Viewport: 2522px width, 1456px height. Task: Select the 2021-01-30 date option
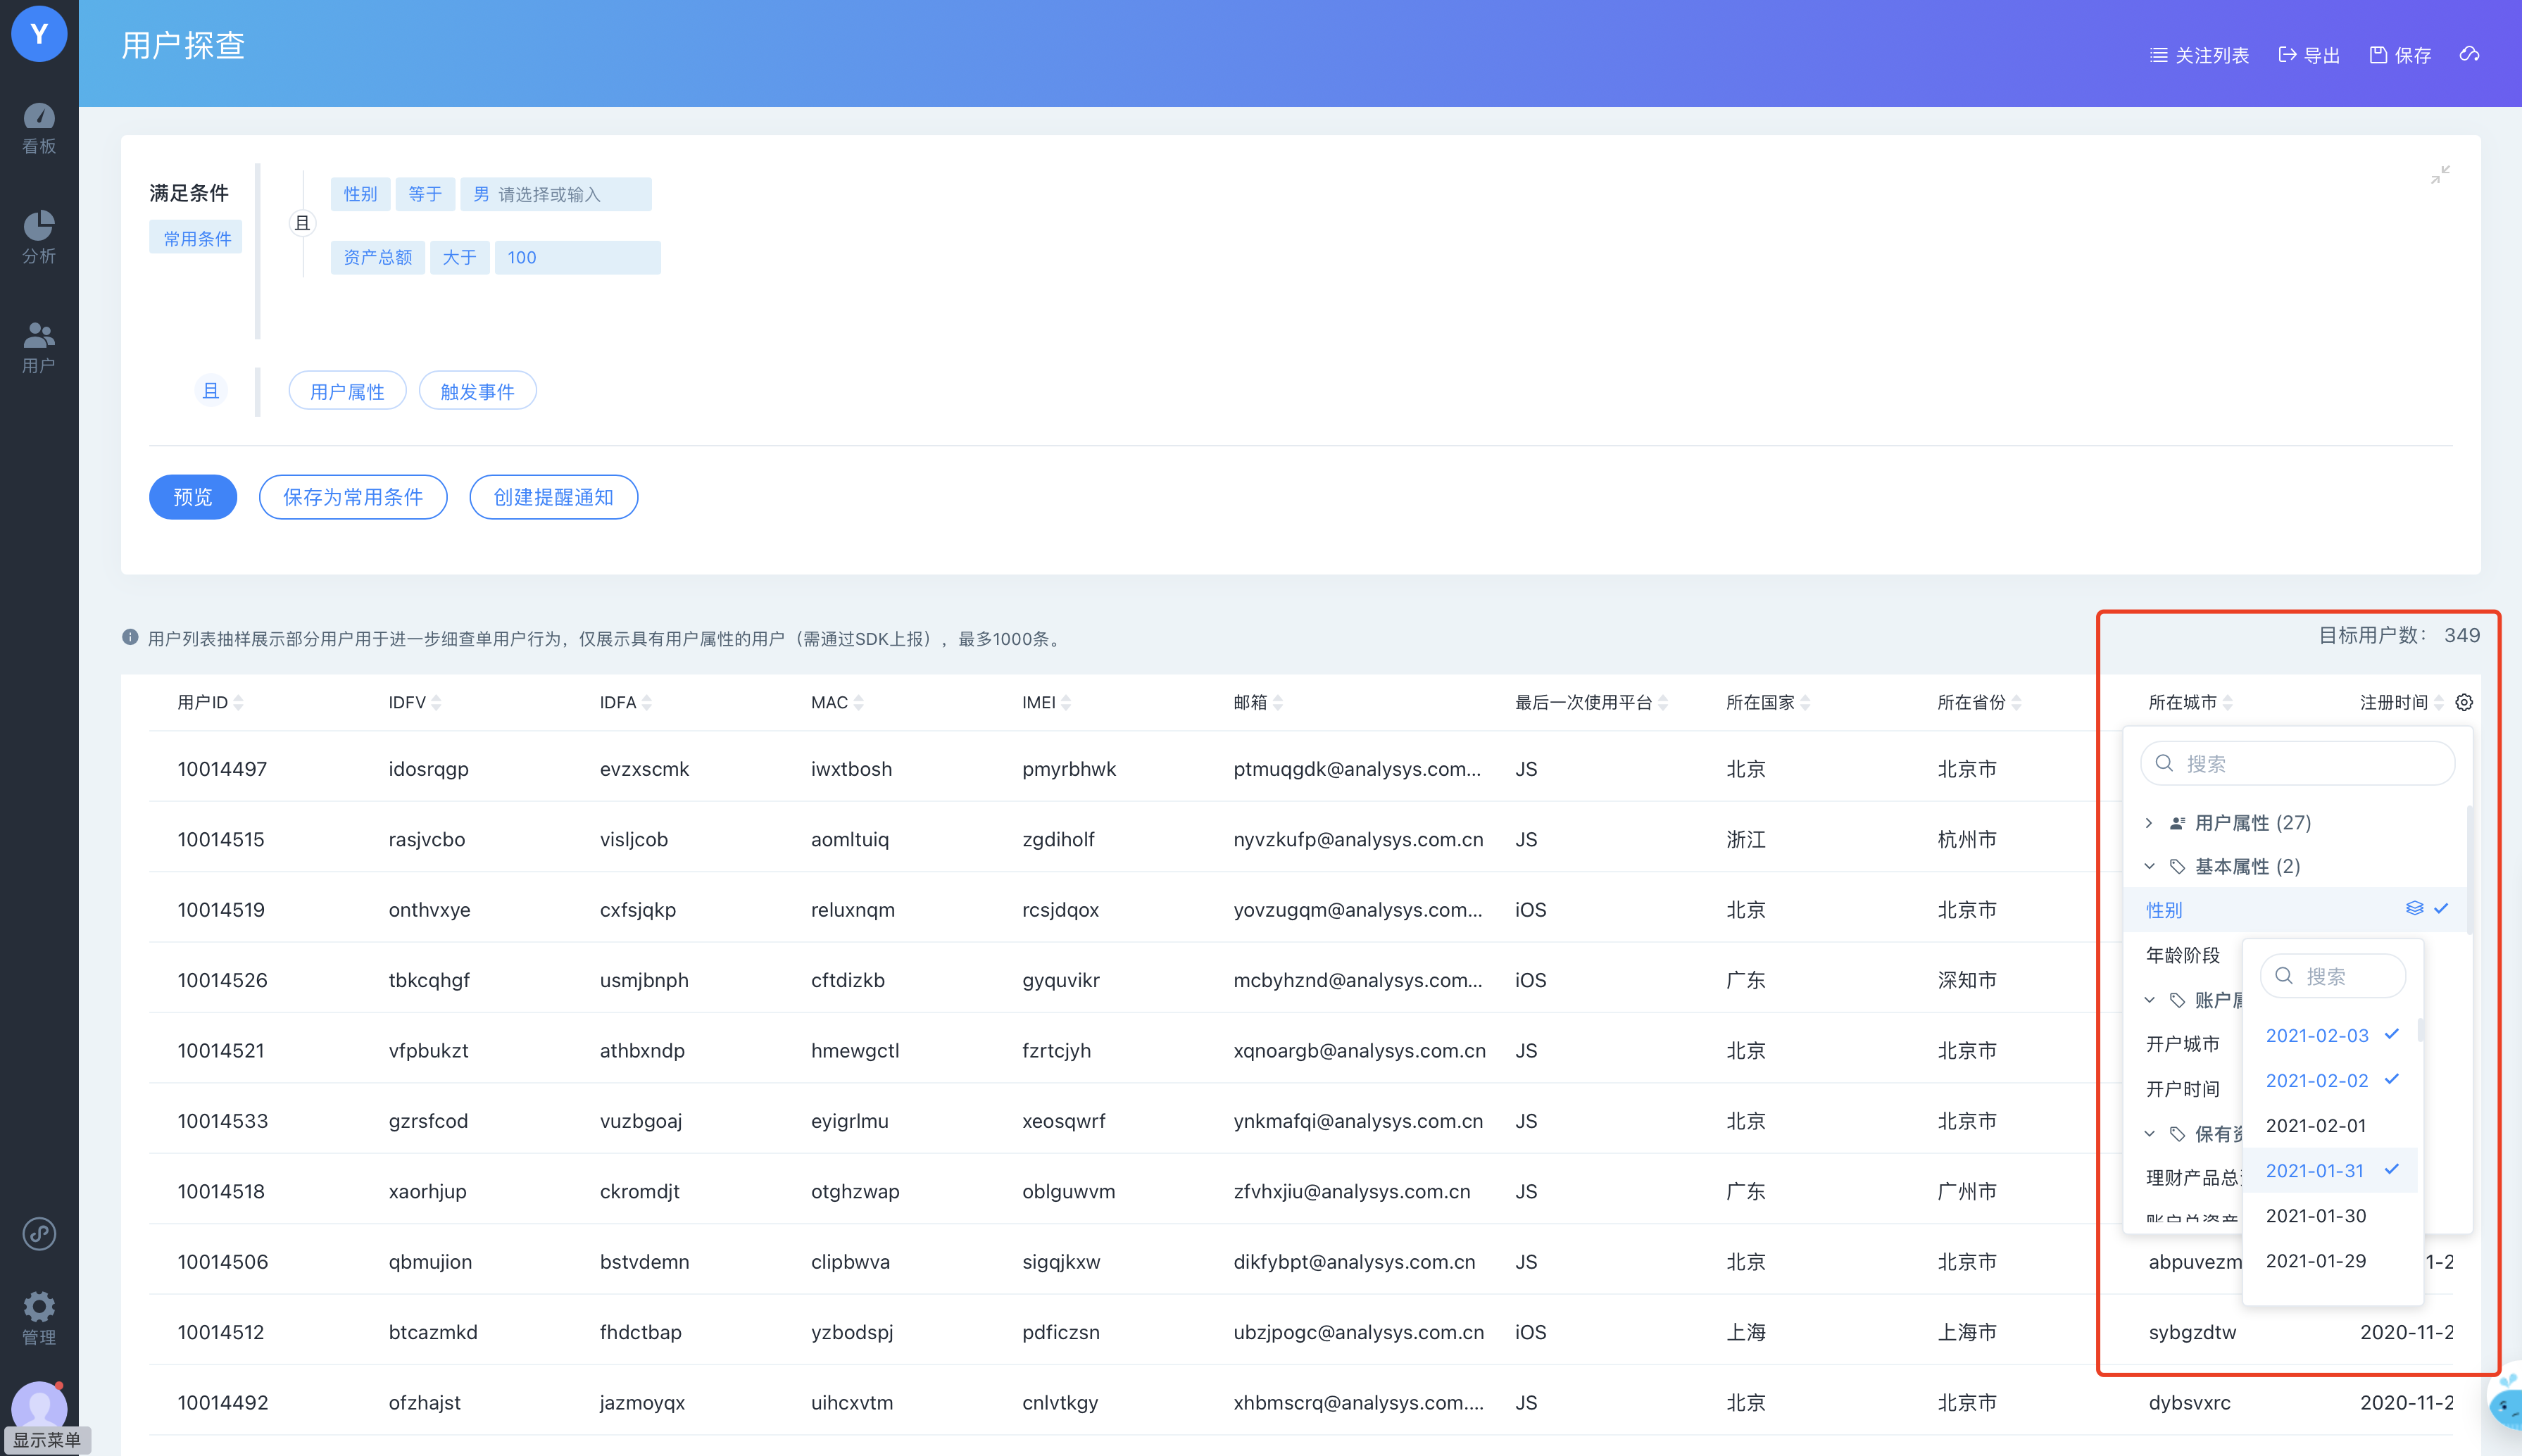click(2330, 1215)
